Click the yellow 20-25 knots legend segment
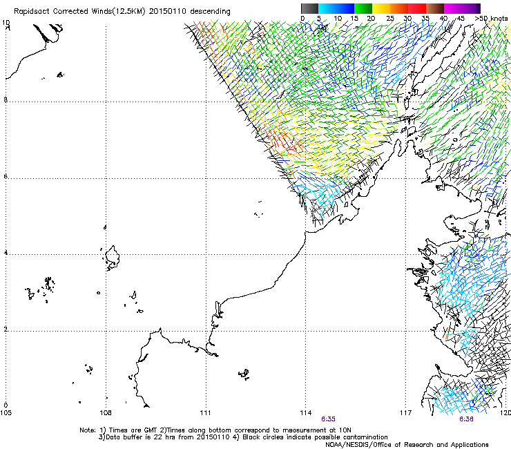This screenshot has width=511, height=449. point(381,8)
